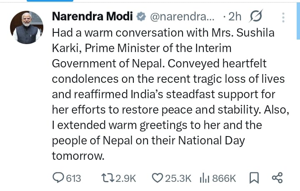Open the Grok slashed-circle icon
The width and height of the screenshot is (300, 191).
click(x=256, y=16)
